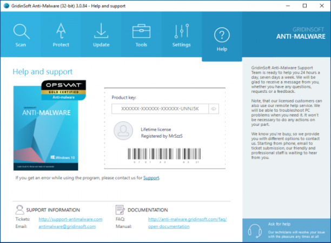
Task: Click the user avatar icon
Action: pyautogui.click(x=123, y=131)
